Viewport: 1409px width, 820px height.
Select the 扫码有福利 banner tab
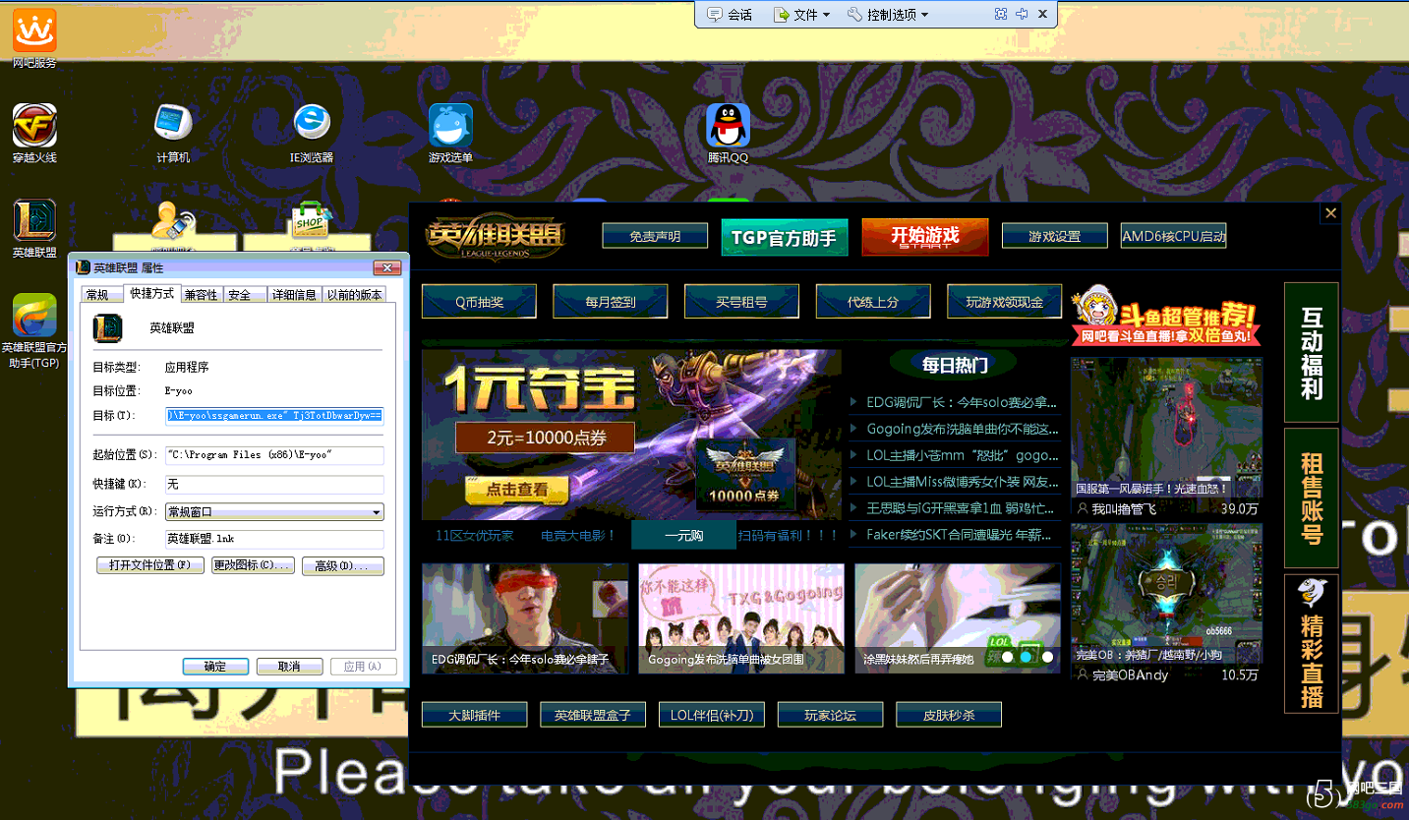[x=789, y=535]
